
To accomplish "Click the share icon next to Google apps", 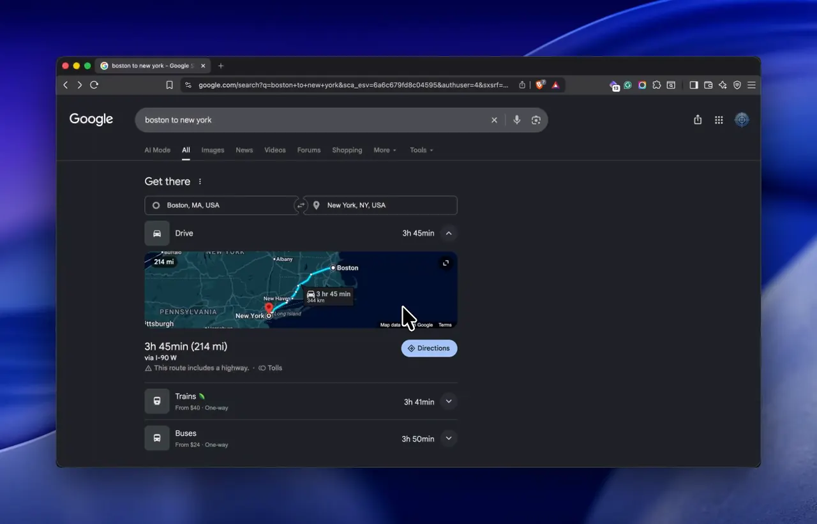I will [x=698, y=119].
